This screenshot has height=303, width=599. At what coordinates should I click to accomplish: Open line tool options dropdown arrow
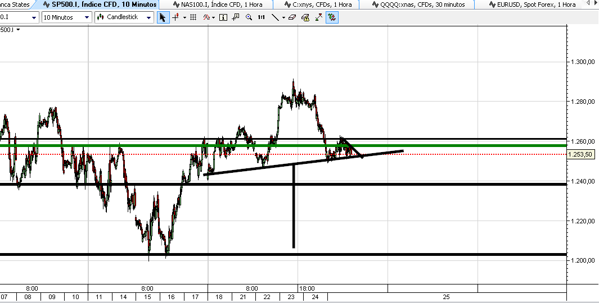[x=283, y=17]
